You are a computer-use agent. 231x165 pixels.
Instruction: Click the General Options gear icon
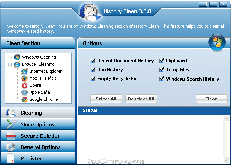11,147
